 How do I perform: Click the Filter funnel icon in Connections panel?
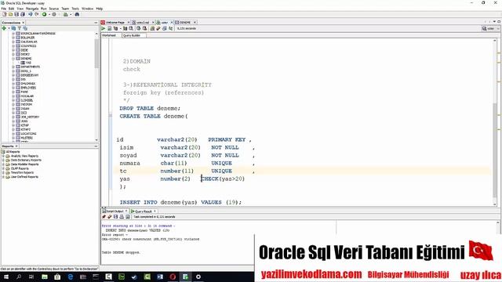pyautogui.click(x=19, y=28)
